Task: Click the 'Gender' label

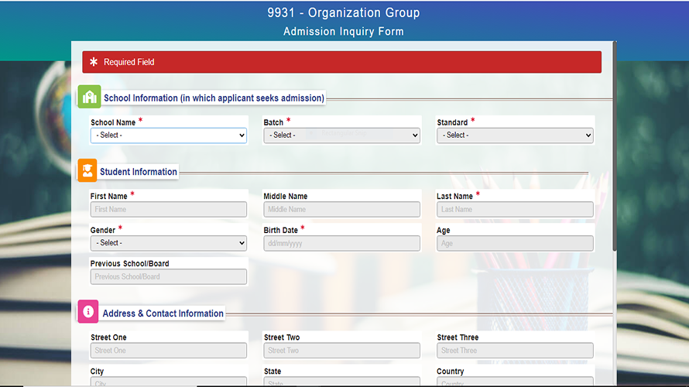Action: 103,230
